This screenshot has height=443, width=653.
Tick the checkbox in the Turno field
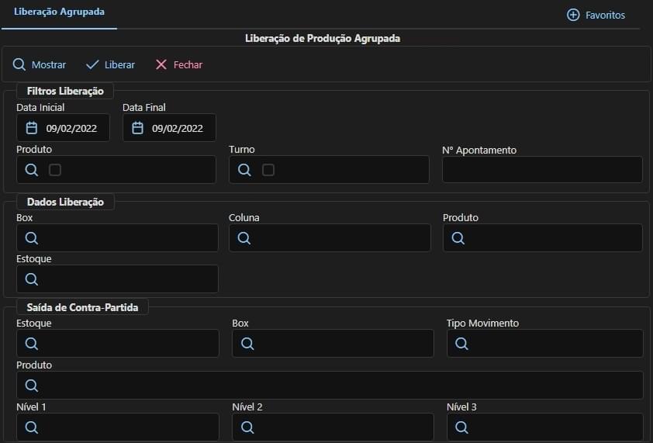(268, 170)
